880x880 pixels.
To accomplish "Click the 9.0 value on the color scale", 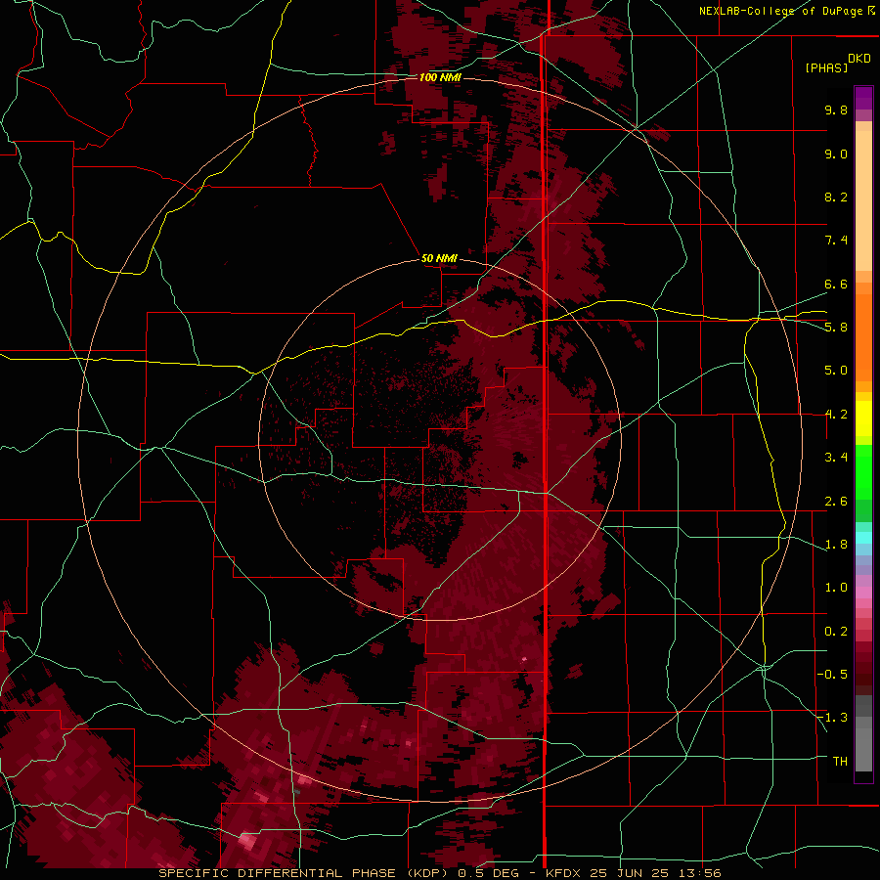I will 836,154.
